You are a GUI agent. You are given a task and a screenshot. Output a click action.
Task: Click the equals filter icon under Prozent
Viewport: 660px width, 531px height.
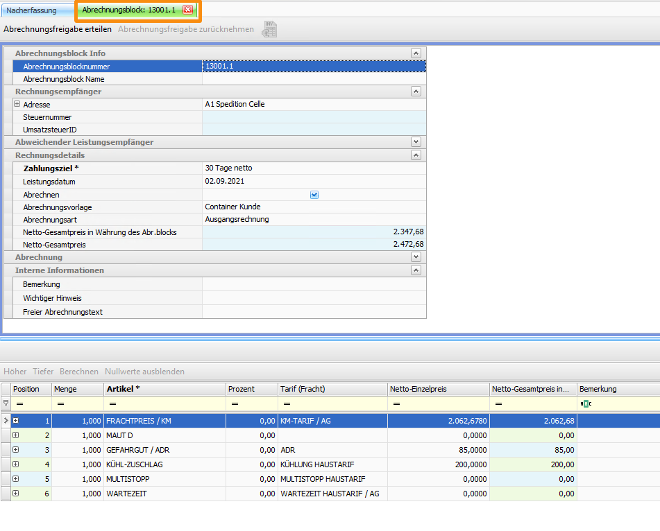click(x=234, y=403)
